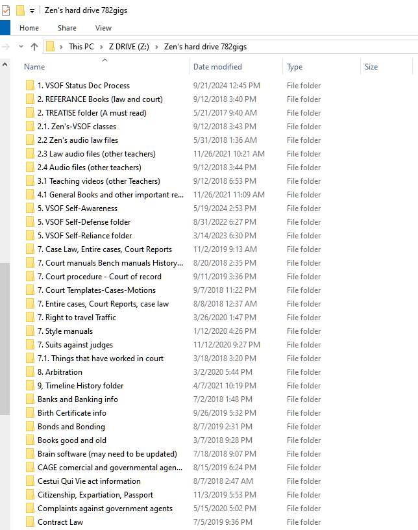
Task: Click the Up one level arrow
Action: (x=34, y=47)
